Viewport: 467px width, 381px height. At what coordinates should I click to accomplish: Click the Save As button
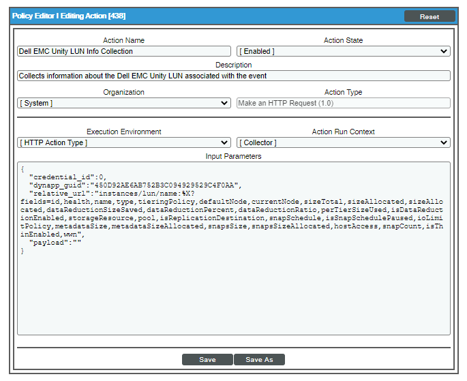tap(259, 359)
